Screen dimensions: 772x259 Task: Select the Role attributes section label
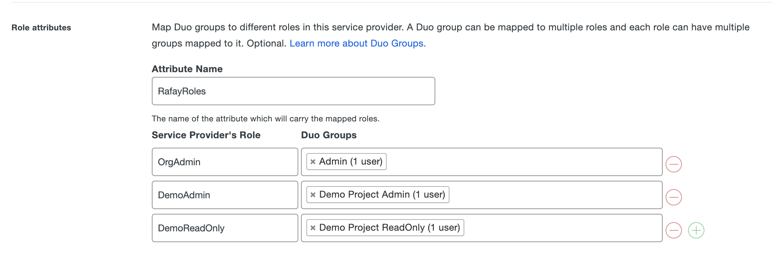(x=41, y=28)
